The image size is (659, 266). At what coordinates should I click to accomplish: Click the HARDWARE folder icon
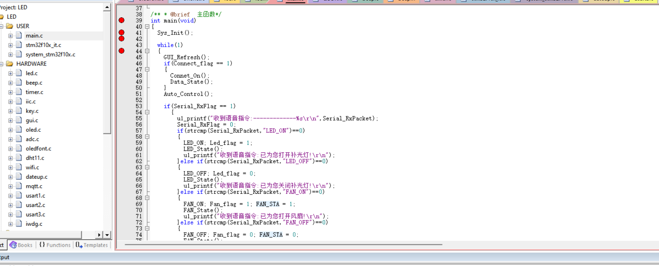(x=10, y=64)
